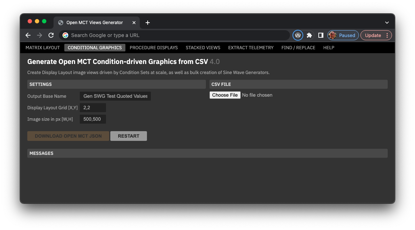
Task: Click the browser forward arrow
Action: point(40,35)
